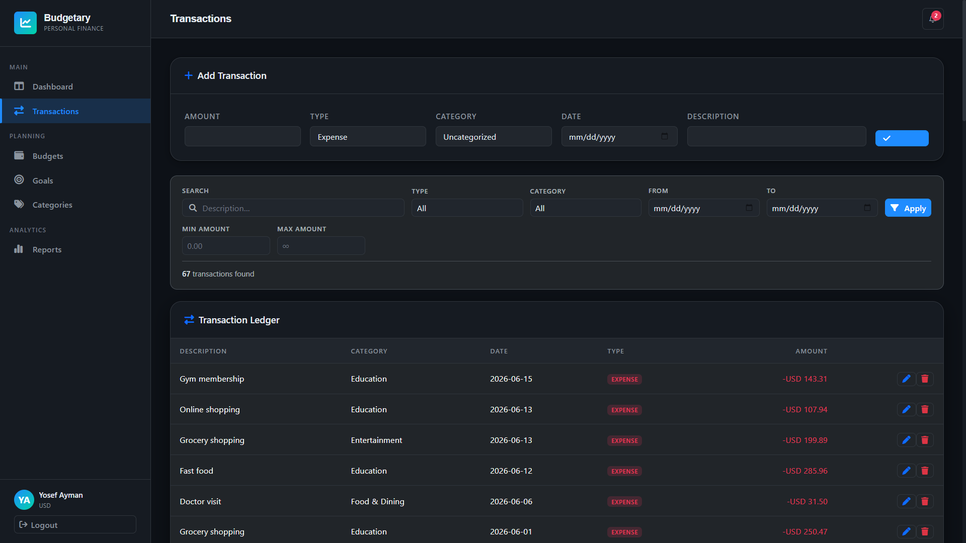The width and height of the screenshot is (966, 543).
Task: Click the Budgetary logo icon
Action: [x=25, y=23]
